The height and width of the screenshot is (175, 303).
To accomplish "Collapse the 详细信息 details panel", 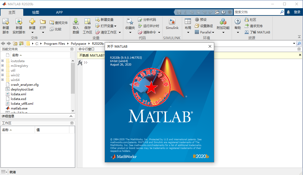I will [71, 116].
